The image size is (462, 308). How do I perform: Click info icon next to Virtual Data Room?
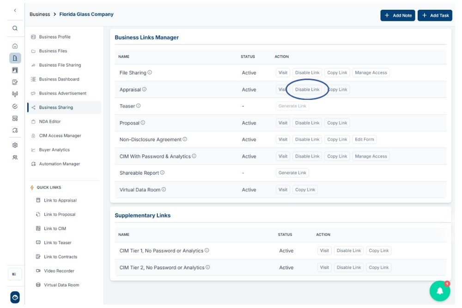[x=164, y=190]
